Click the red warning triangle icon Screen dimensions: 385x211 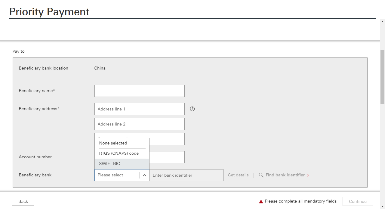[x=261, y=202]
